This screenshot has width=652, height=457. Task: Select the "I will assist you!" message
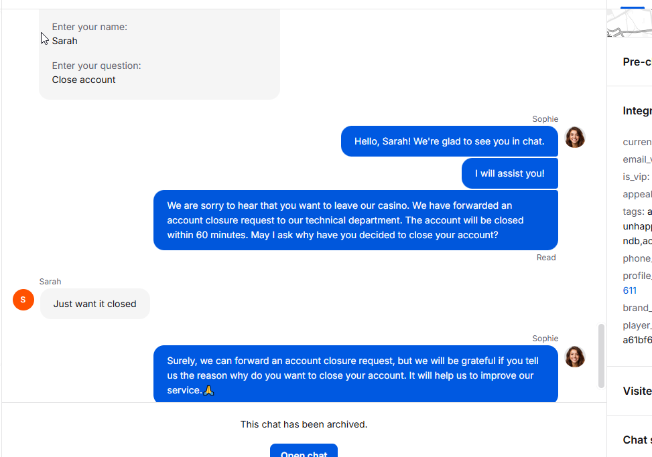[509, 173]
